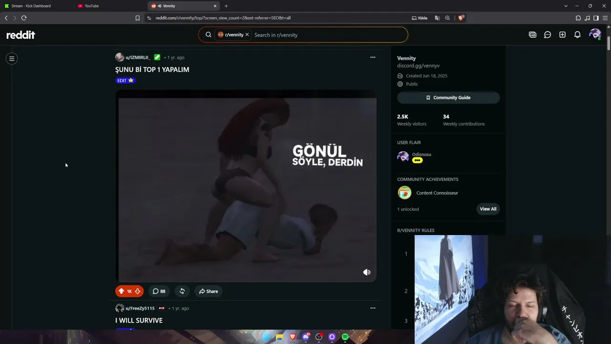Screen dimensions: 611x344
Task: Open the tab search dropdown chevron
Action: (566, 6)
